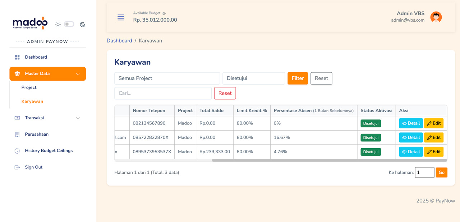Screen dimensions: 460x222
Task: Collapse the Master Data menu chevron
Action: [78, 74]
